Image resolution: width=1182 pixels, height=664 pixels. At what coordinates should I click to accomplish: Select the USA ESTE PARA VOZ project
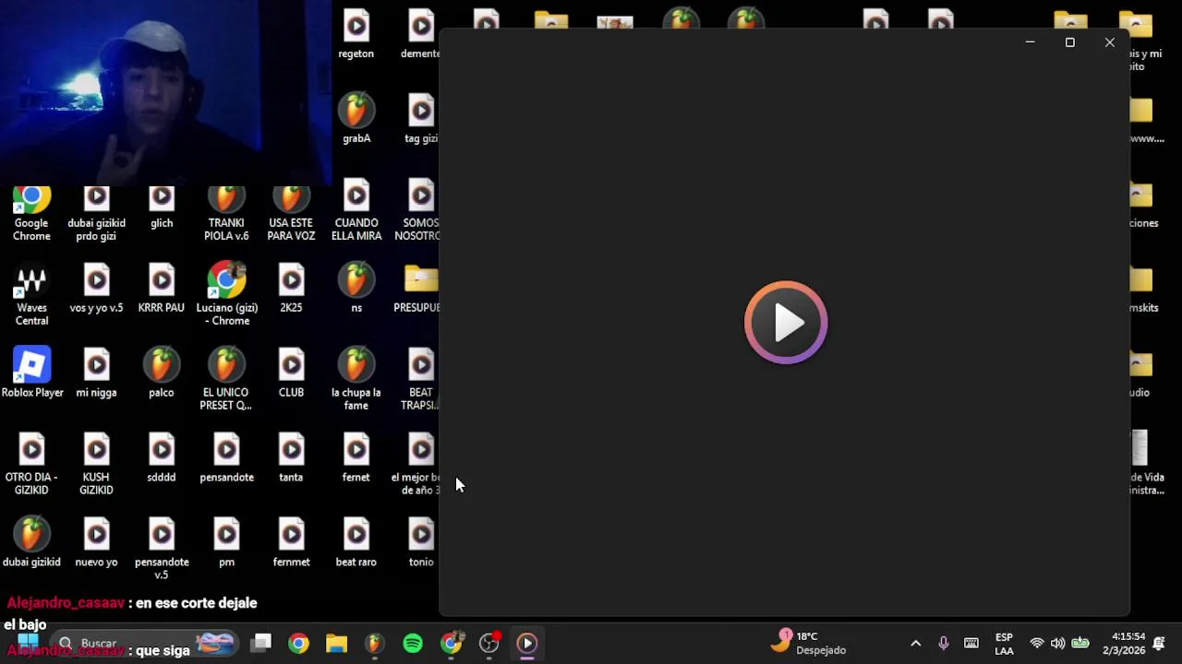point(291,214)
